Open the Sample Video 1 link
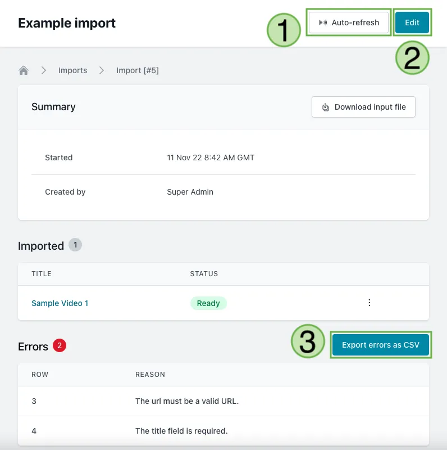 coord(60,303)
